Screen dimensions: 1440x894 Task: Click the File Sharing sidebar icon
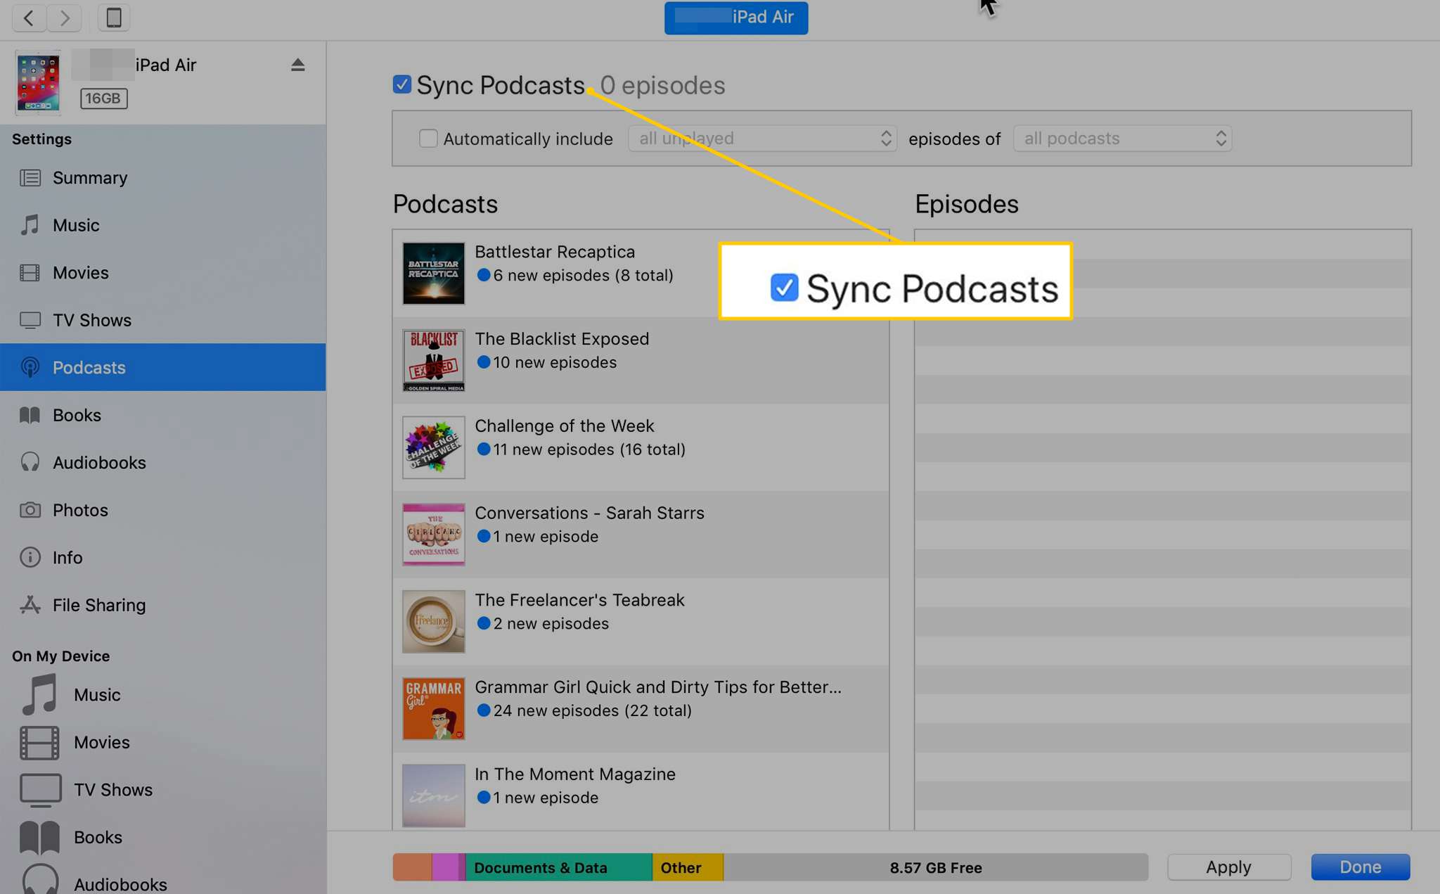pyautogui.click(x=30, y=605)
